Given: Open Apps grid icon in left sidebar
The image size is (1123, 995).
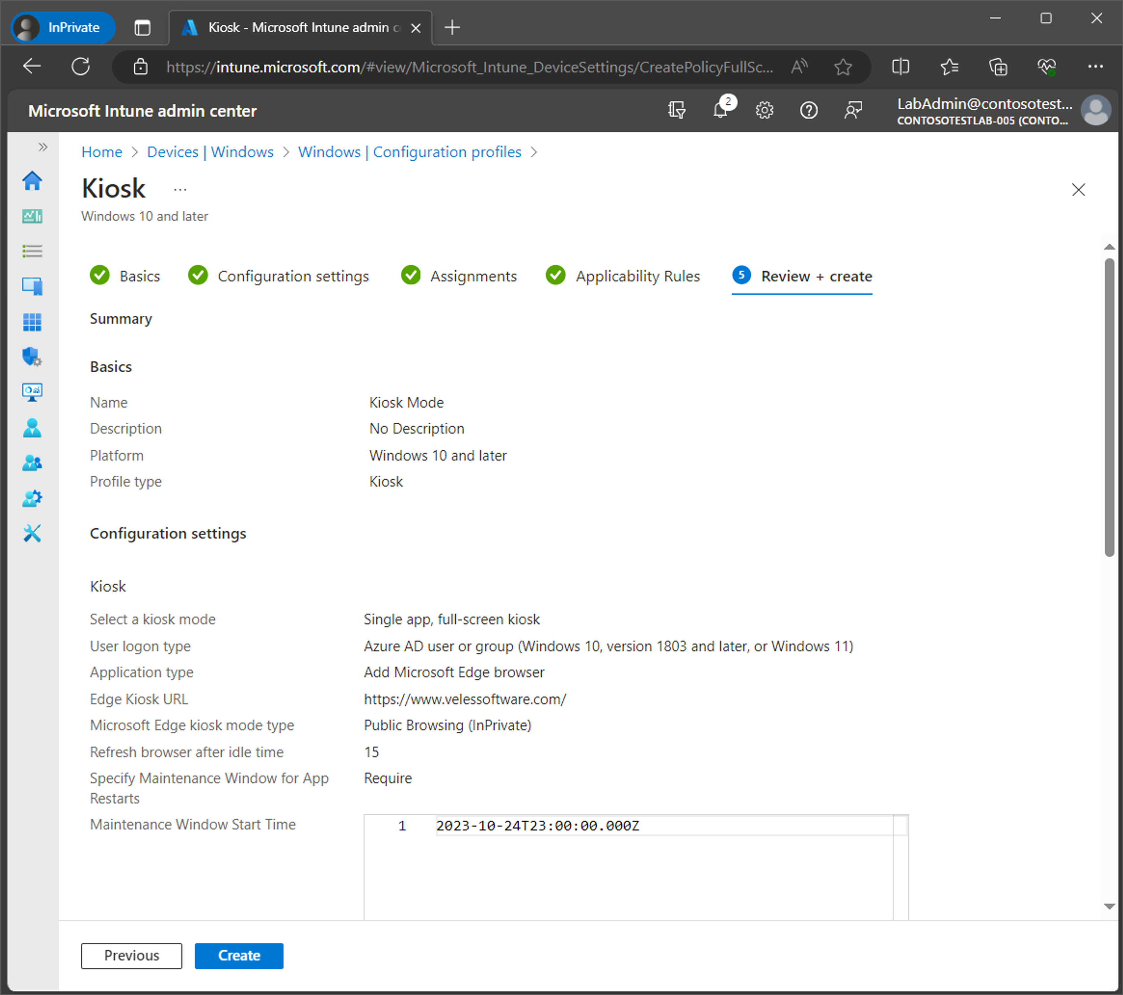Looking at the screenshot, I should coord(32,322).
